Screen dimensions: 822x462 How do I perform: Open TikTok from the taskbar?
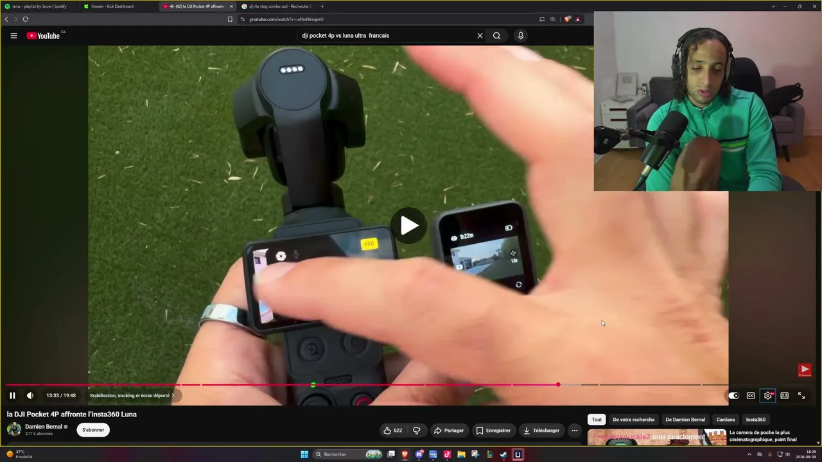(x=447, y=454)
